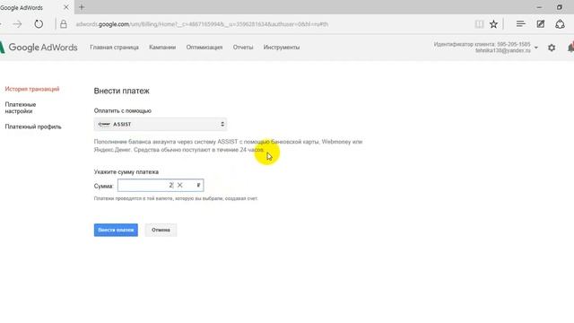Open the web note pencil icon
Screen dimensions: 574x323
(540, 24)
